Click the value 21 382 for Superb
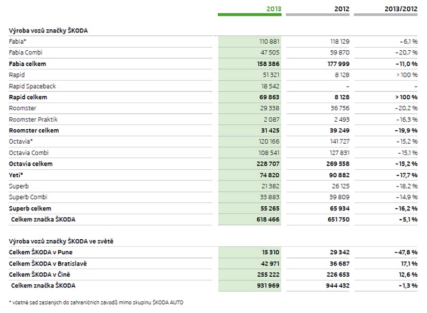Viewport: 427px width, 313px height. pyautogui.click(x=271, y=186)
